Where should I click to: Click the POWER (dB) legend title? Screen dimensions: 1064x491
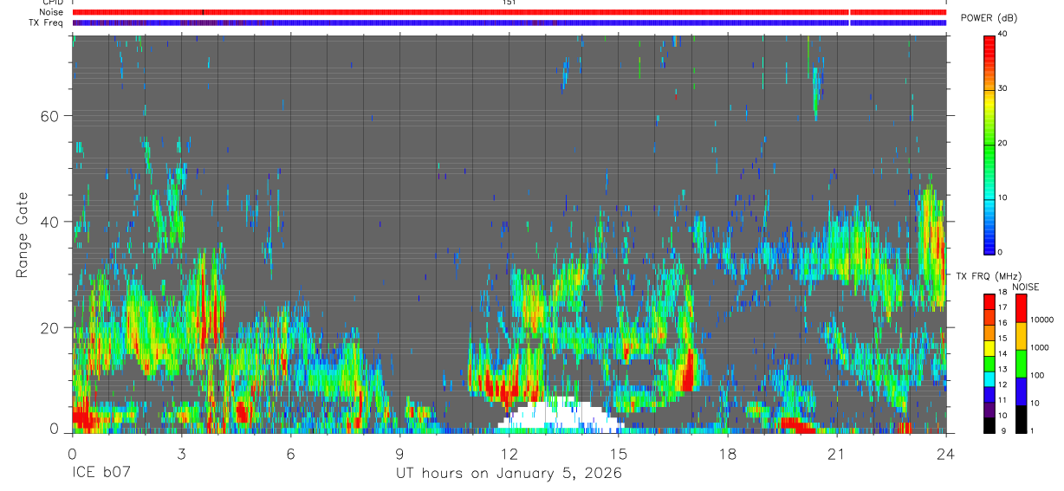[988, 18]
